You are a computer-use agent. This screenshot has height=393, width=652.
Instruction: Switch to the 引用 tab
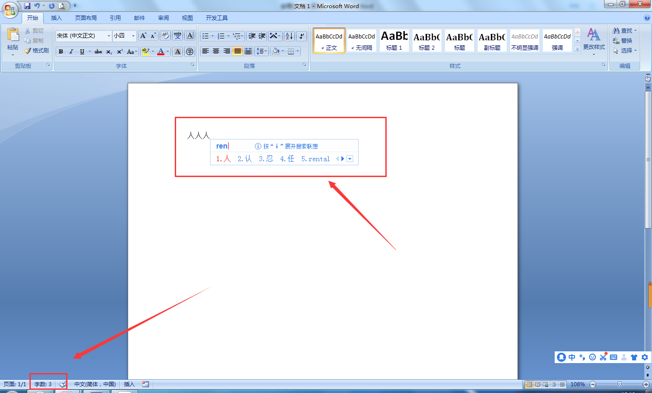pyautogui.click(x=115, y=18)
